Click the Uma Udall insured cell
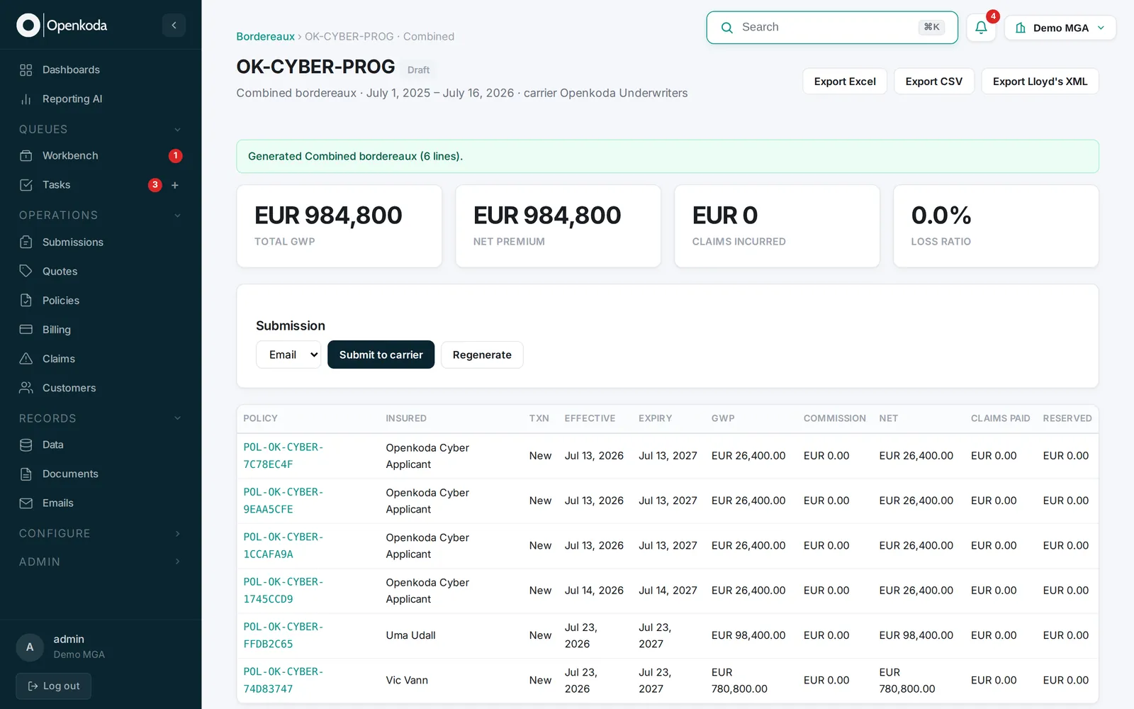 [x=411, y=635]
